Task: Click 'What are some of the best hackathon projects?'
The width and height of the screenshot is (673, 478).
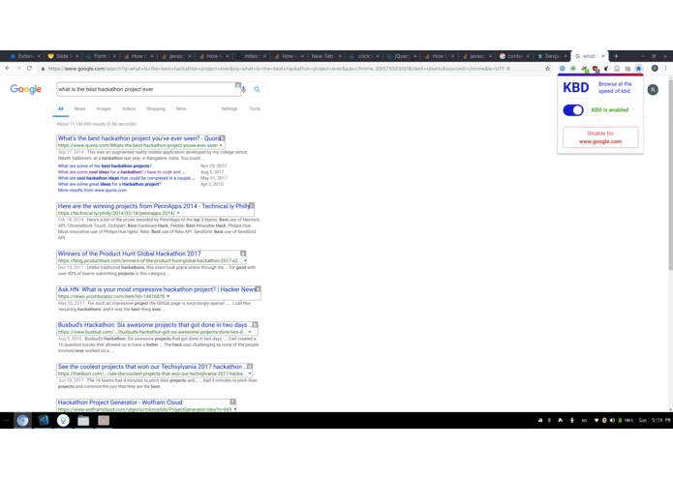Action: coord(105,165)
